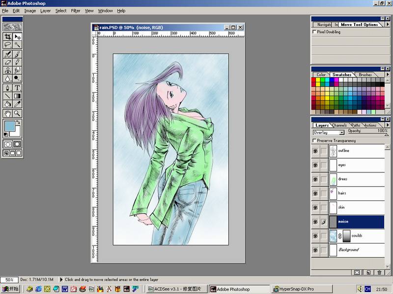Viewport: 393px width, 294px height.
Task: Switch to the Paths tab
Action: (x=356, y=125)
